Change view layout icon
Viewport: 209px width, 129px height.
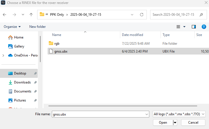tap(178, 27)
